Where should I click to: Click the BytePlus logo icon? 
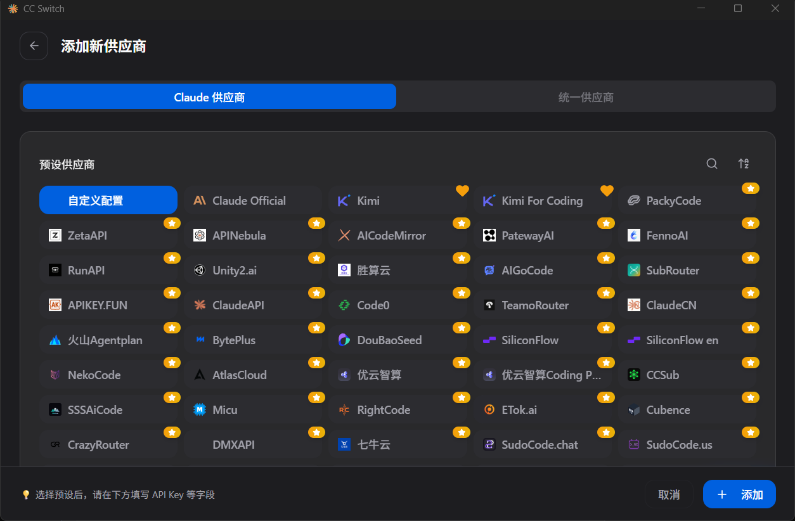(200, 340)
